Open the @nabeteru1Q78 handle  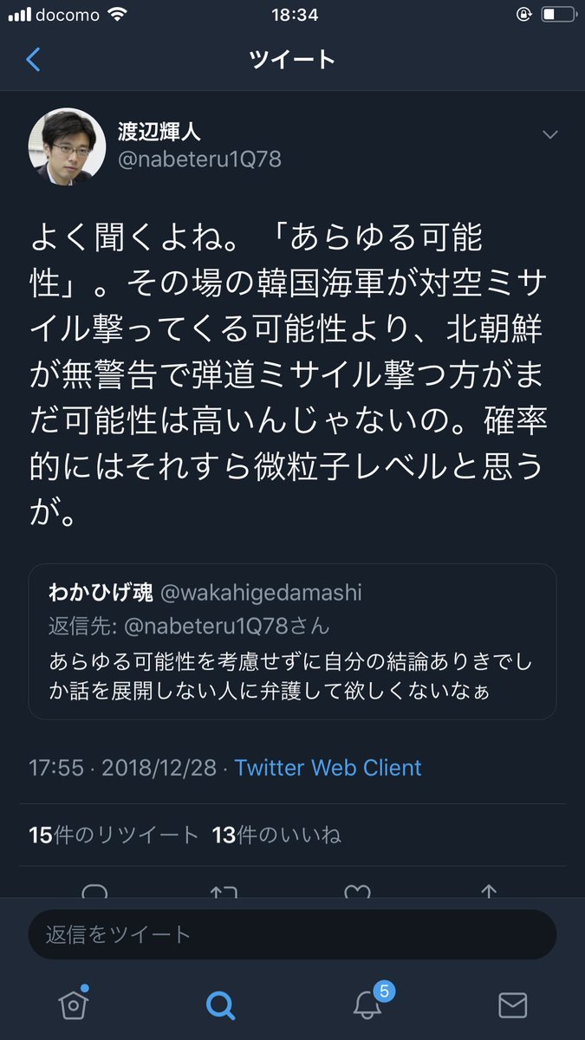coord(199,160)
